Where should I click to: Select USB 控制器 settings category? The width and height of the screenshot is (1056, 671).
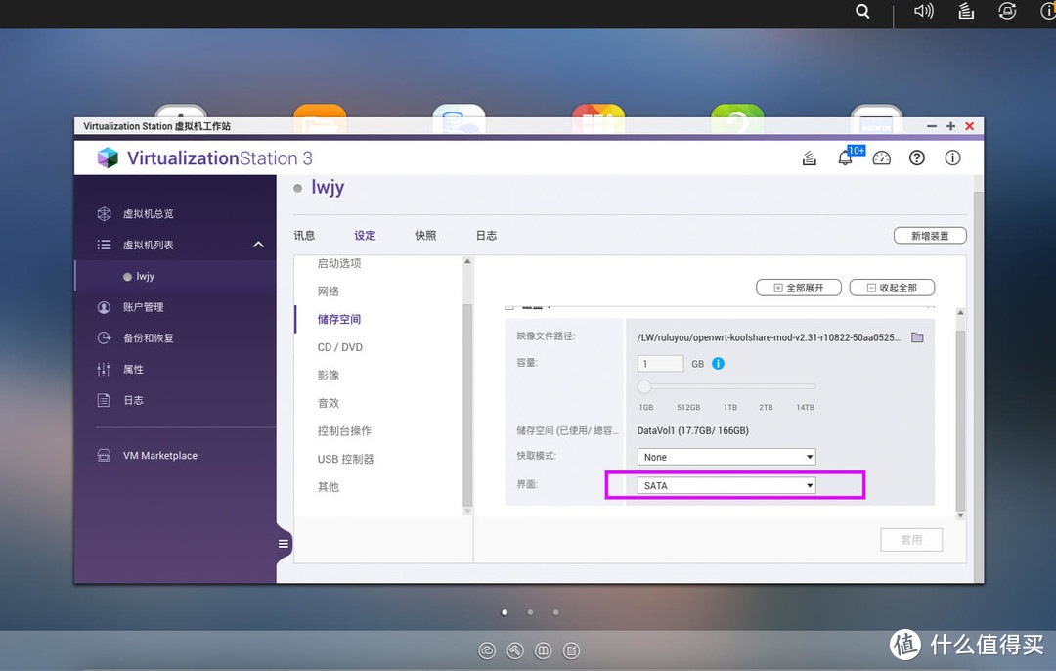345,459
